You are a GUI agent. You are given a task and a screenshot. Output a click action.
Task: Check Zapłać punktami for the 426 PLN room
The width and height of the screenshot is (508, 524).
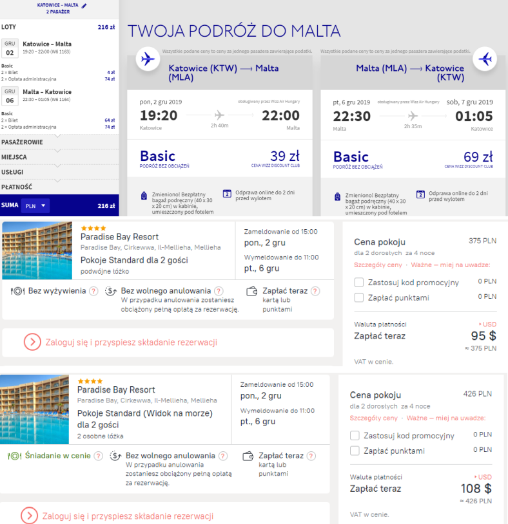point(355,451)
